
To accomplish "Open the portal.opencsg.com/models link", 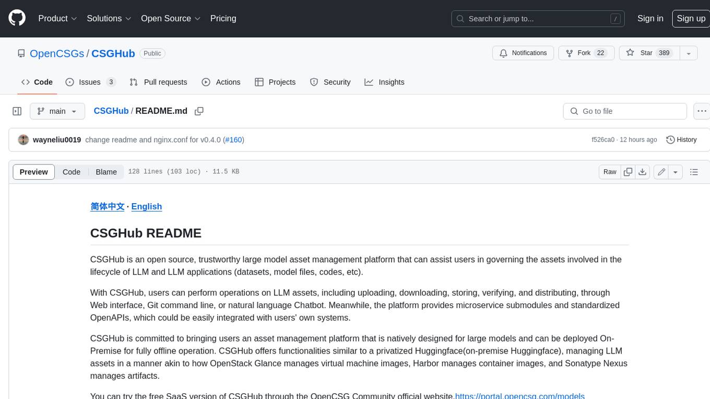I will 520,396.
